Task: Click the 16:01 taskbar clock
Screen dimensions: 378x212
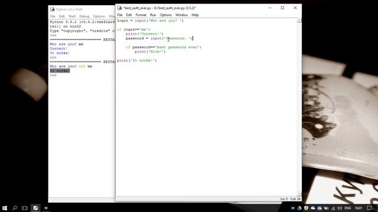Action: coord(359,208)
